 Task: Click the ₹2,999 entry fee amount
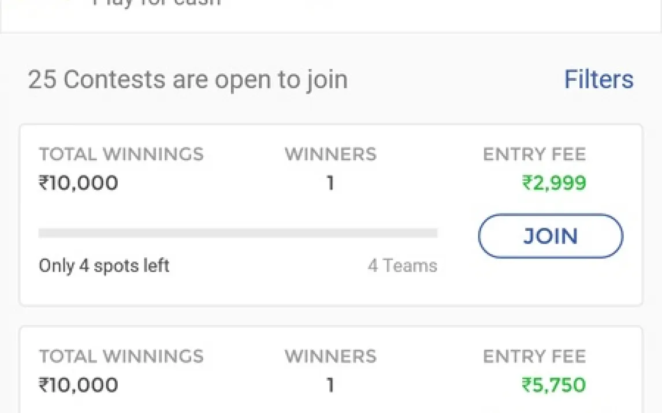(x=554, y=183)
